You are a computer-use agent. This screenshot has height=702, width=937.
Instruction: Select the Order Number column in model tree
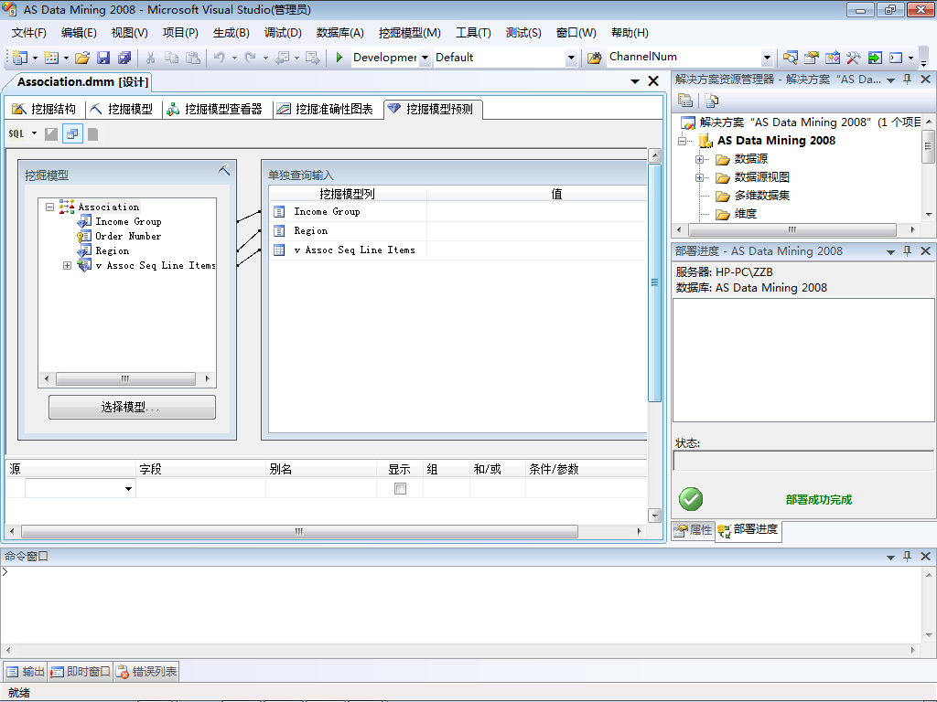[x=128, y=237]
